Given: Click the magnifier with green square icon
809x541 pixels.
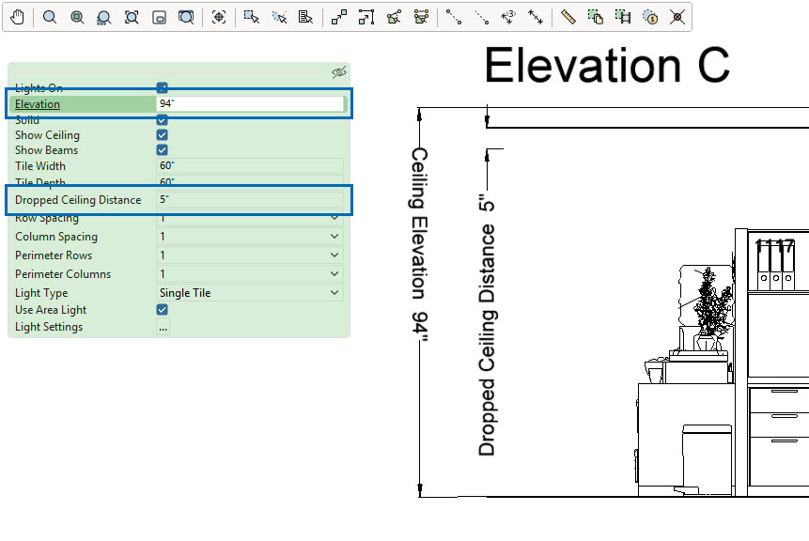Looking at the screenshot, I should (77, 17).
